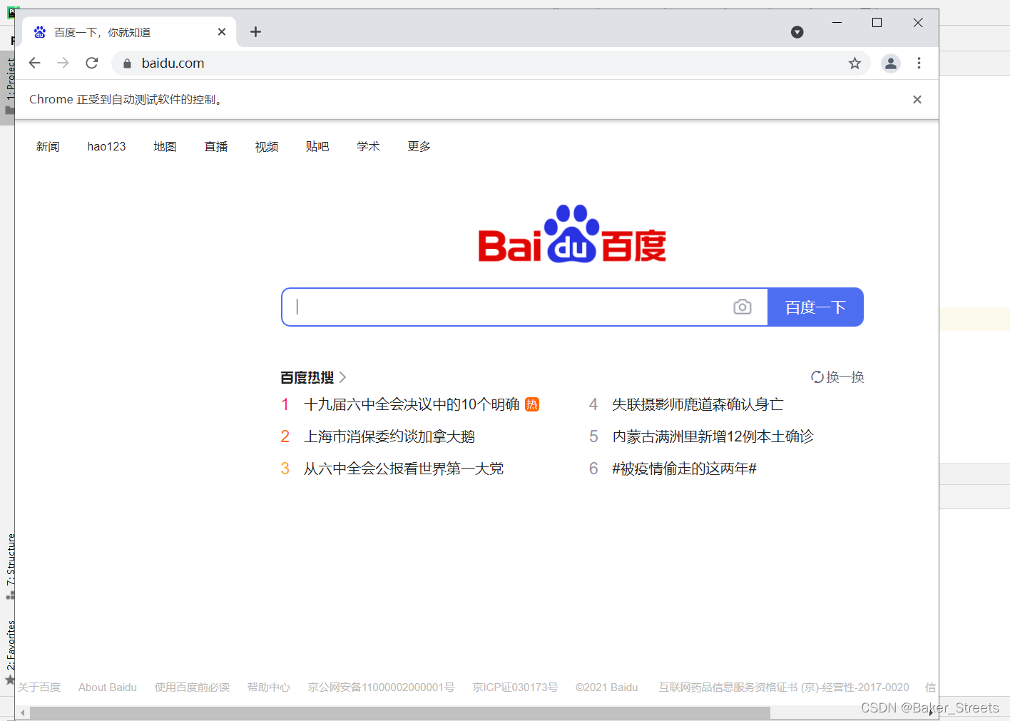
Task: Click the camera image-search icon
Action: click(743, 307)
